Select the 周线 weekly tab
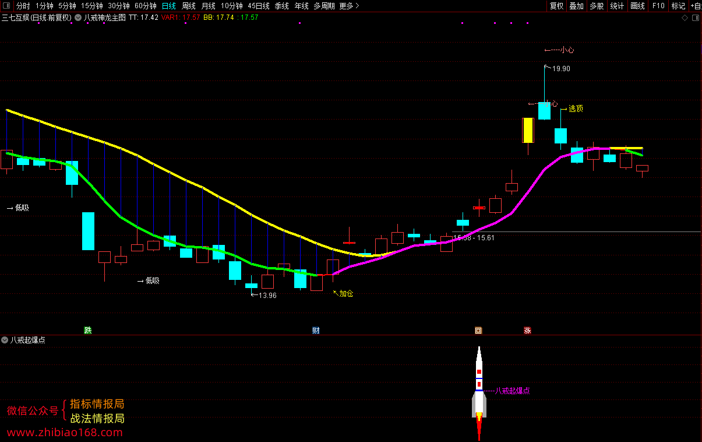The height and width of the screenshot is (442, 702). 189,6
